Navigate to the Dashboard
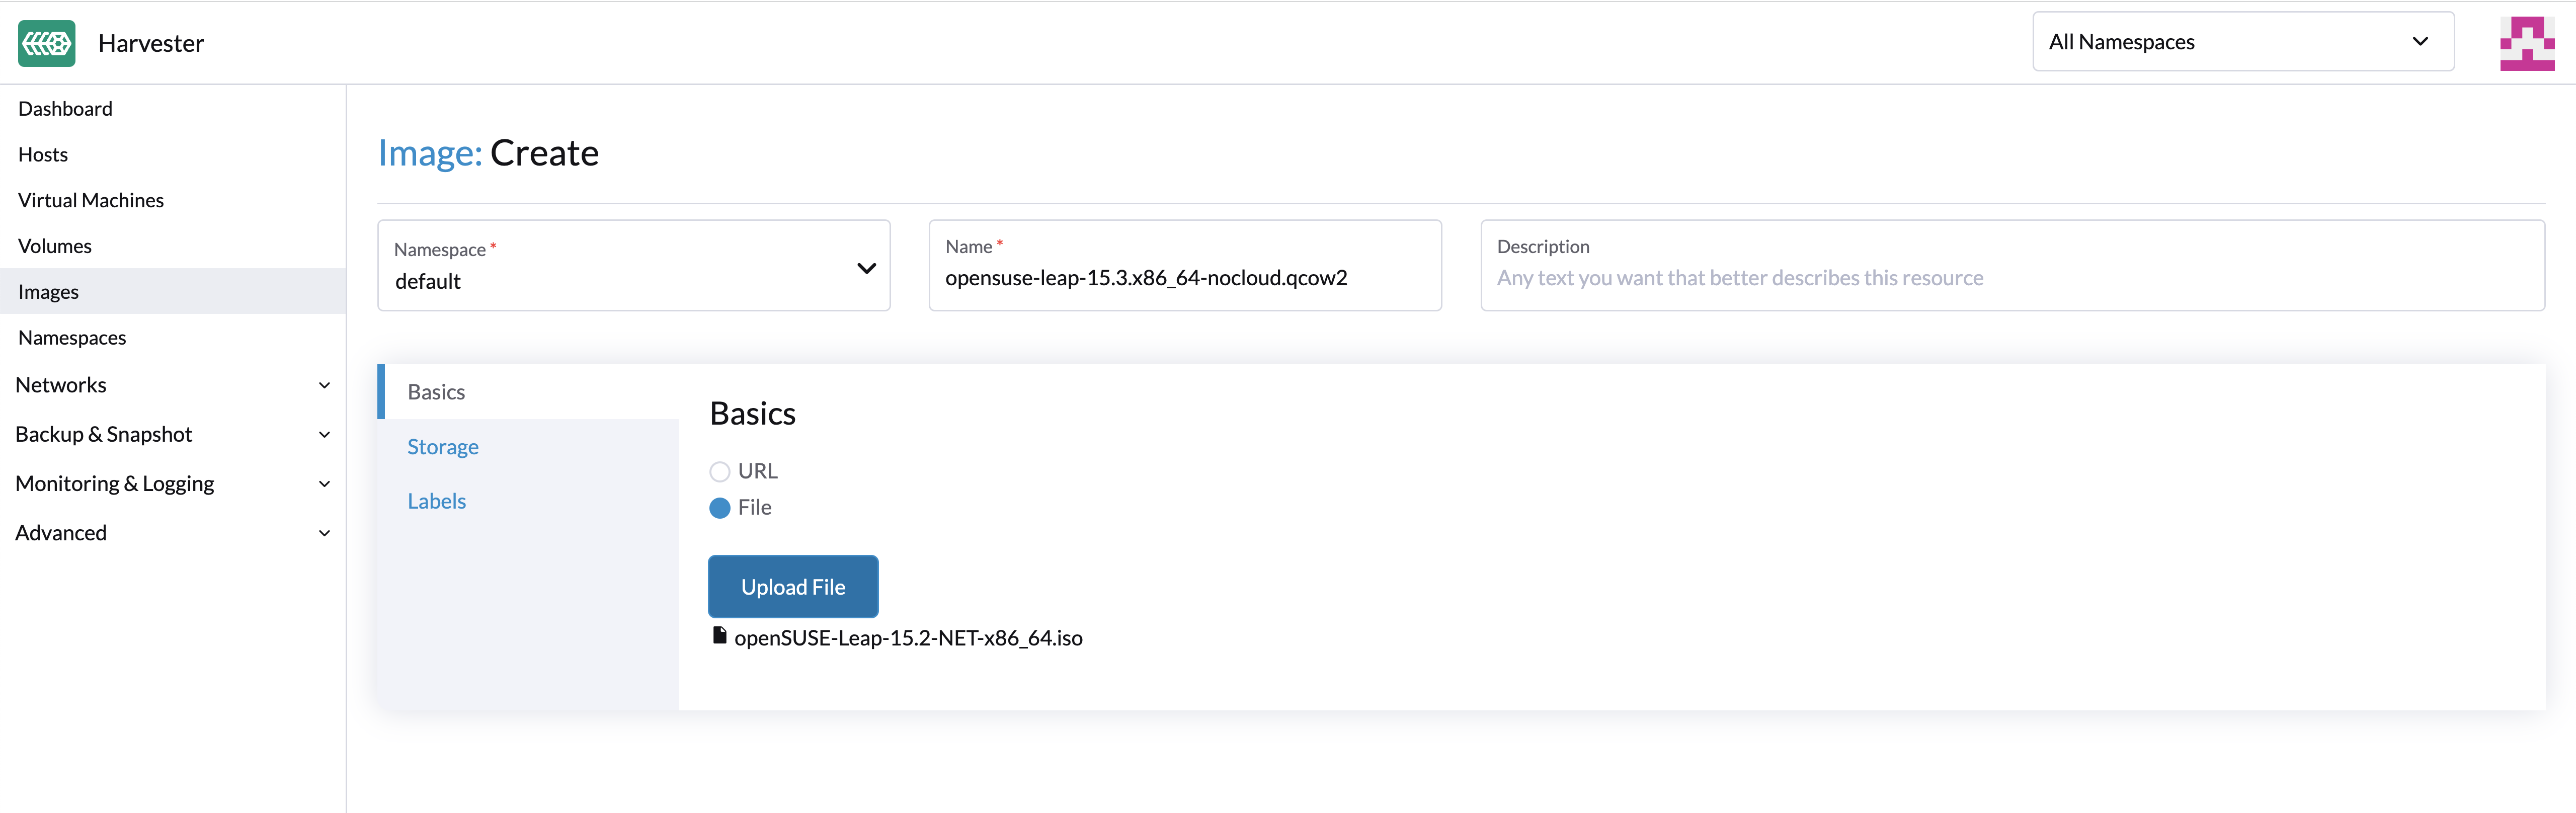 [65, 109]
